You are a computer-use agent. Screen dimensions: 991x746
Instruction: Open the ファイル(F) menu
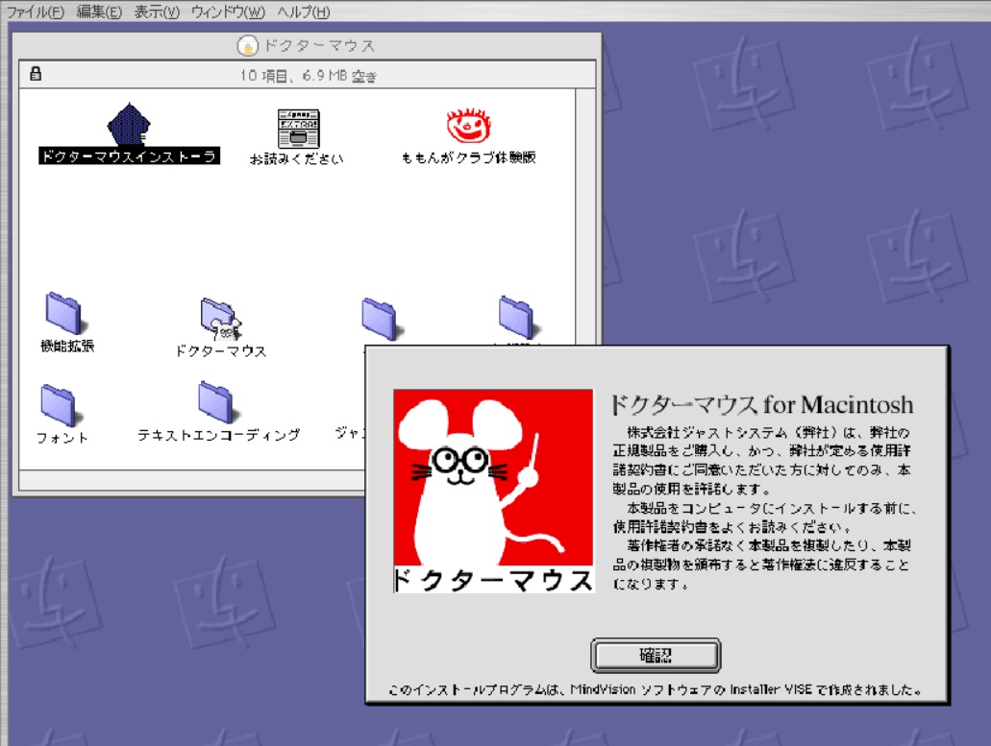(36, 12)
